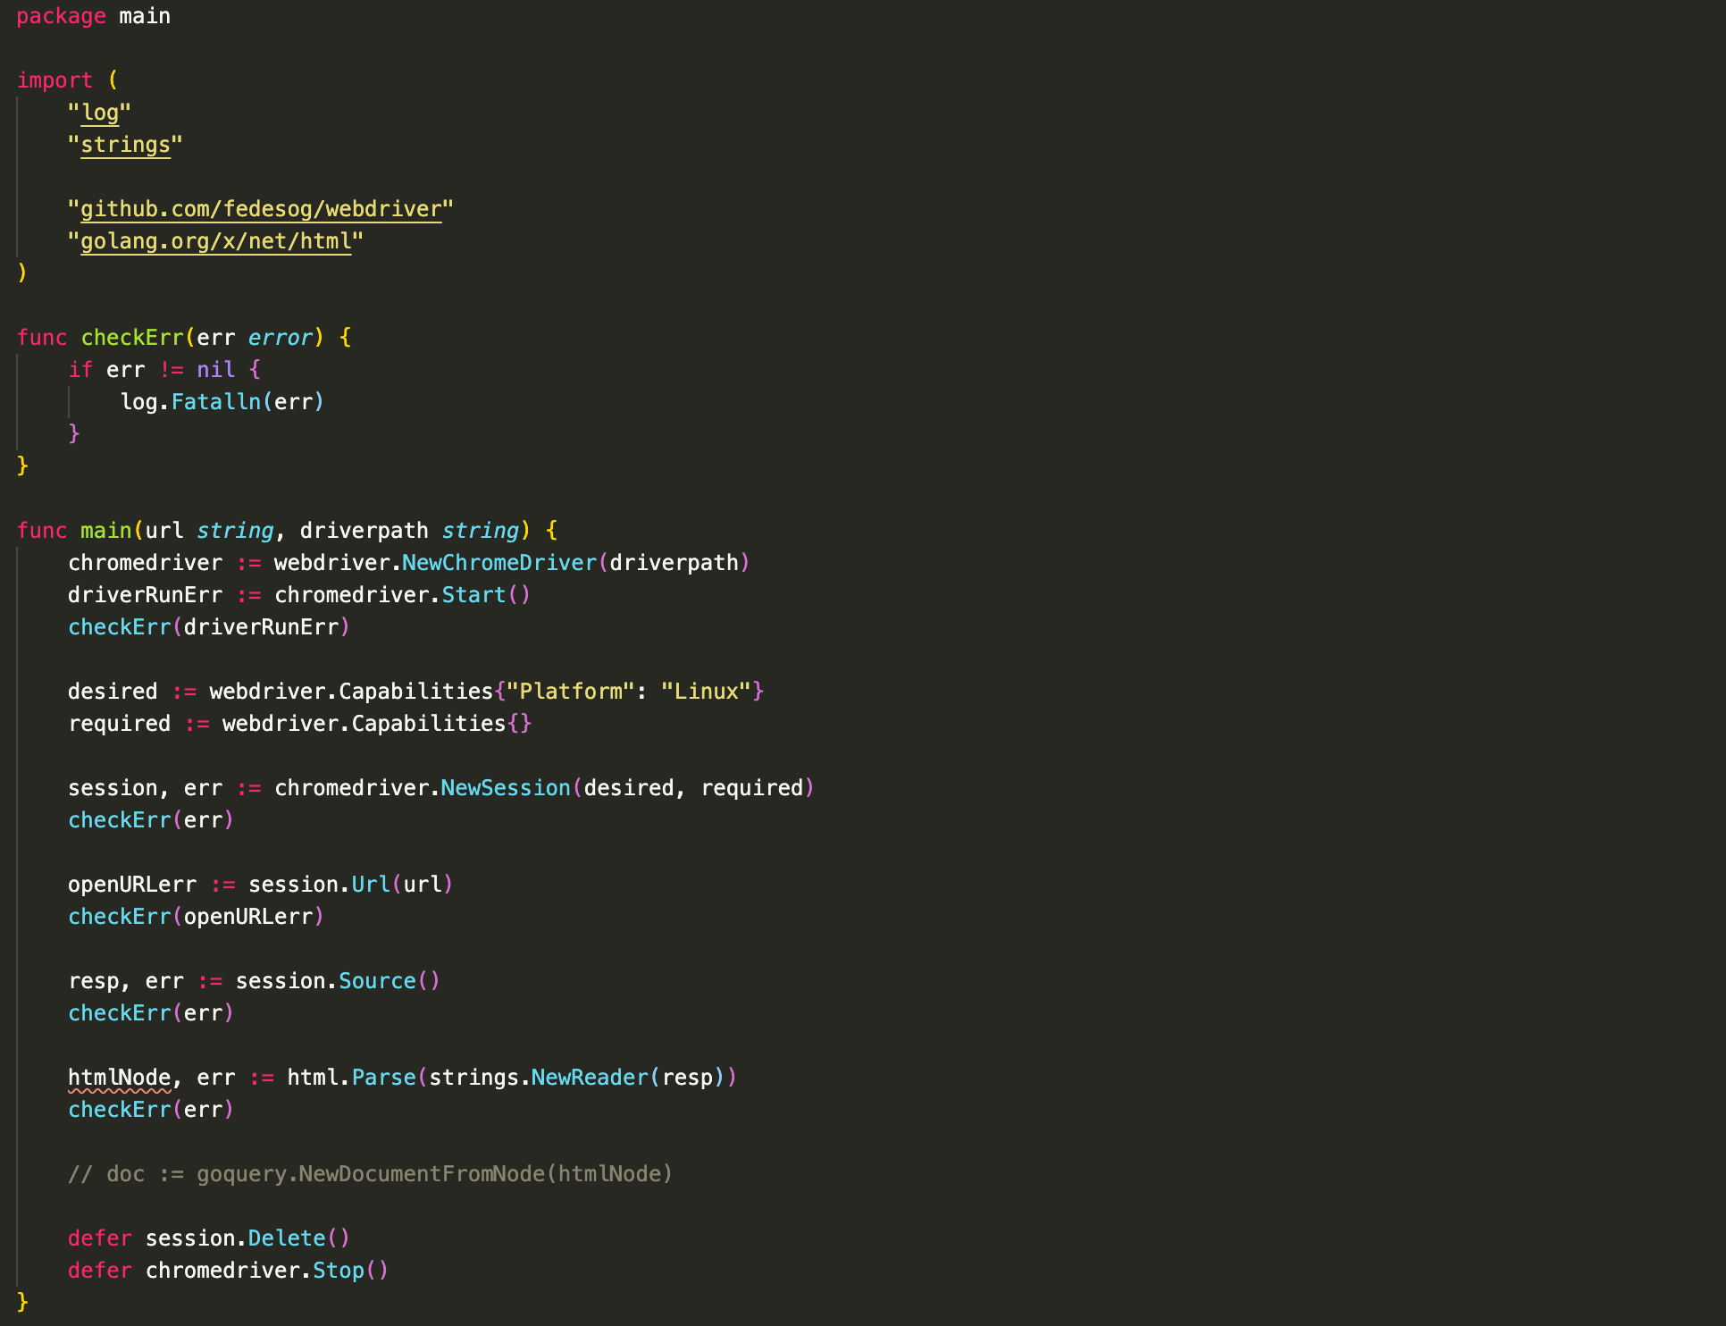
Task: Click the html.Parse function call
Action: pyautogui.click(x=383, y=1078)
